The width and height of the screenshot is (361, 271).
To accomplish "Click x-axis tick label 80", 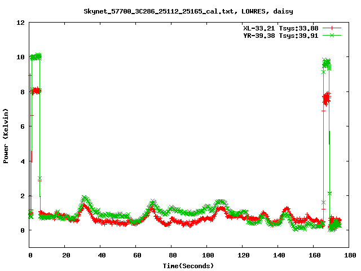I will pyautogui.click(x=173, y=255).
